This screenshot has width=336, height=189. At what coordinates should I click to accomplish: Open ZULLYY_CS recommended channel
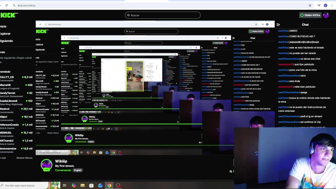(x=16, y=78)
